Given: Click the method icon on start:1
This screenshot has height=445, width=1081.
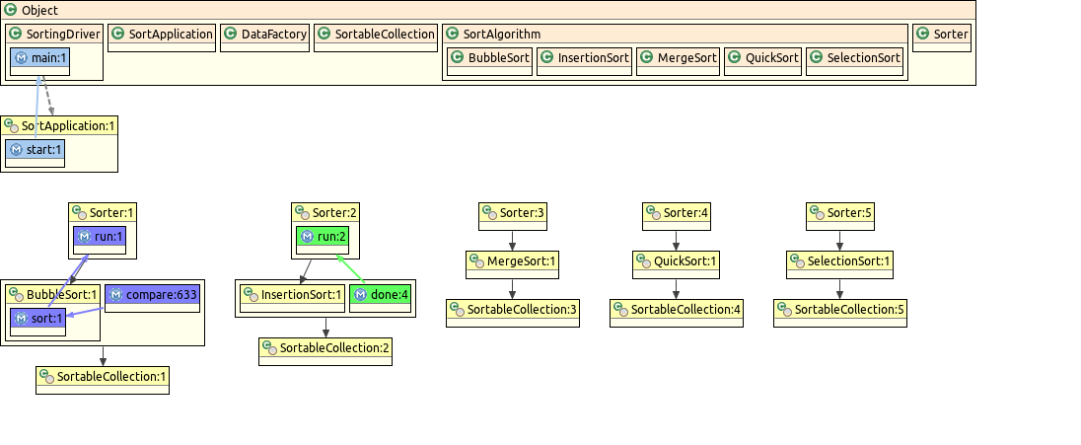Looking at the screenshot, I should (16, 150).
